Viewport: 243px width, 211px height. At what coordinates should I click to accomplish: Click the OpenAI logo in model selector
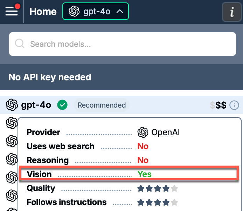click(x=74, y=11)
